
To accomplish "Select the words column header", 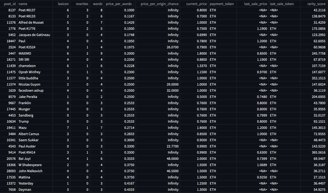I will tap(98, 4).
